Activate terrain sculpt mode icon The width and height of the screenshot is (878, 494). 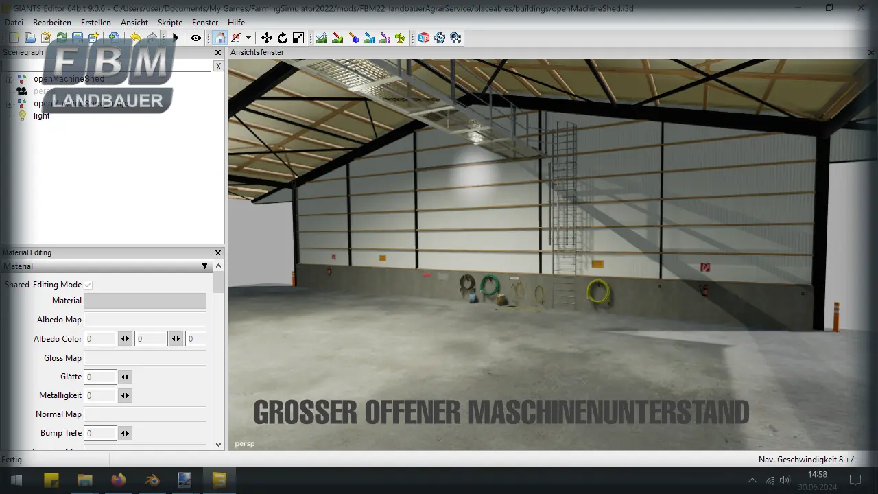[322, 38]
